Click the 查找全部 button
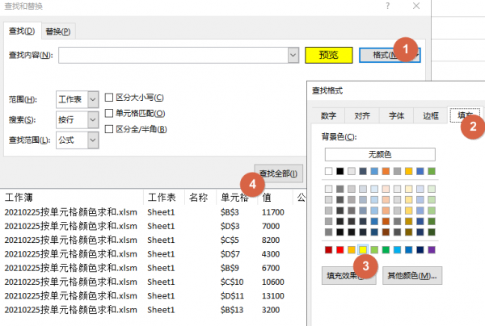The width and height of the screenshot is (485, 326). [278, 173]
